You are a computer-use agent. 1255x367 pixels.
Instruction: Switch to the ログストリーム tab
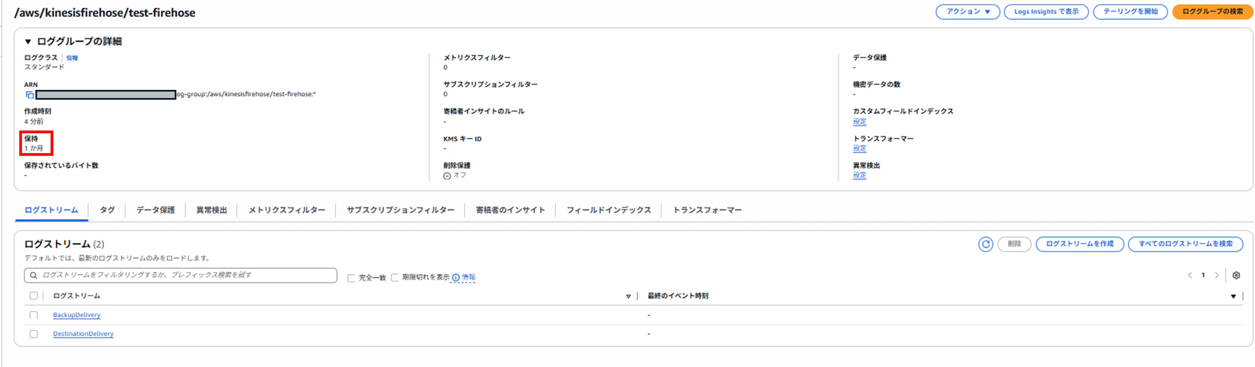(51, 210)
